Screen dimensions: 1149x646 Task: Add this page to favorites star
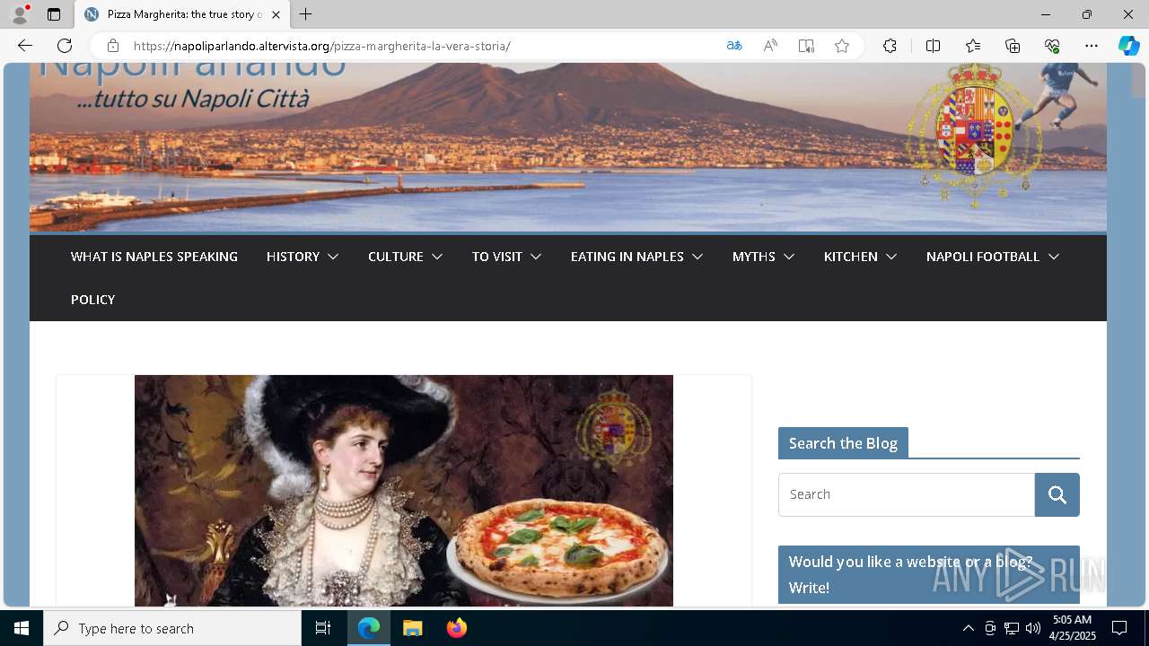coord(842,46)
